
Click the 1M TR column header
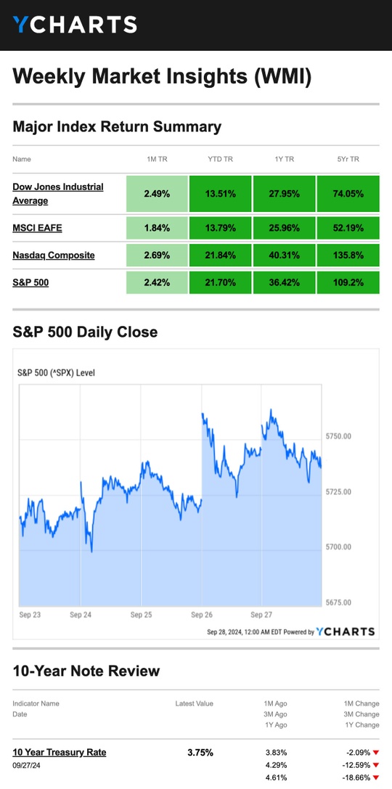157,159
